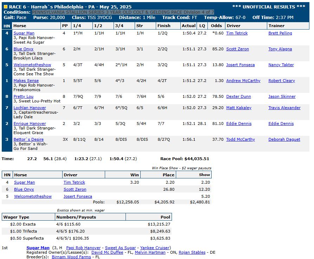The height and width of the screenshot is (259, 314).
Task: Click the Makes Sense horse link
Action: click(26, 81)
